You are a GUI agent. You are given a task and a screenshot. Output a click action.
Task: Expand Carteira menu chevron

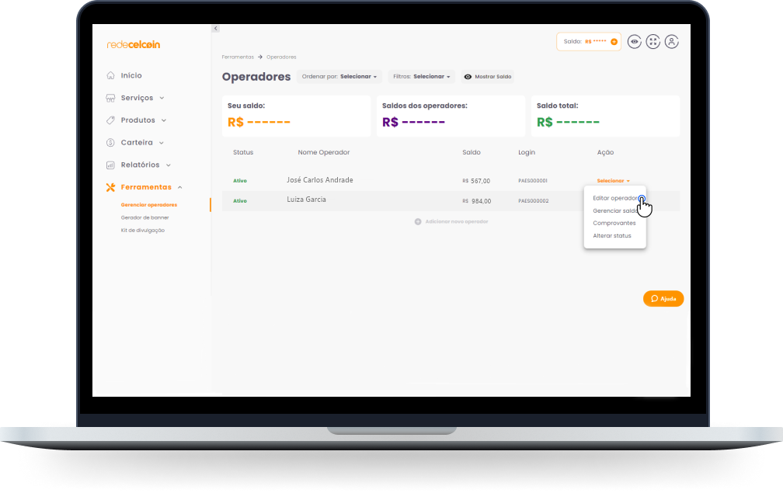162,143
